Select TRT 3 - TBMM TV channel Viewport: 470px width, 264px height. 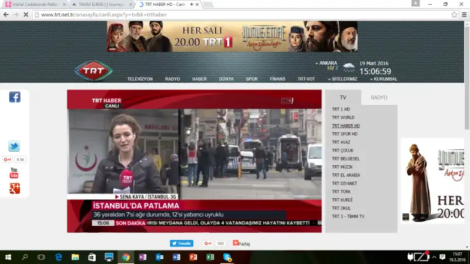click(348, 216)
